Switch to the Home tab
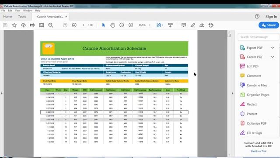This screenshot has width=280, height=158. (7, 17)
